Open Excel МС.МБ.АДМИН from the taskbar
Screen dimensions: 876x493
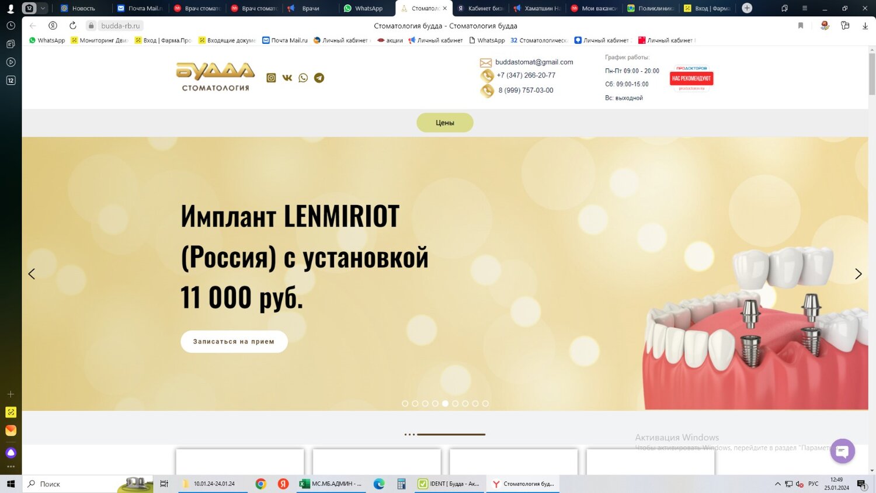[331, 484]
